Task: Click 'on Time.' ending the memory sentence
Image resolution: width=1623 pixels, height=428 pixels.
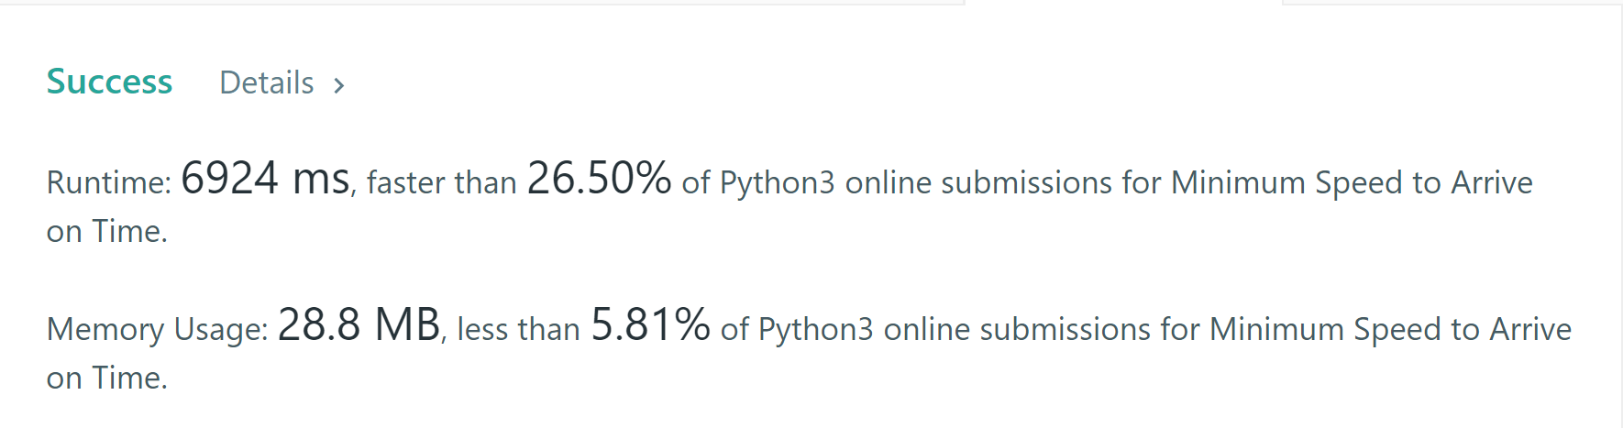Action: [107, 379]
